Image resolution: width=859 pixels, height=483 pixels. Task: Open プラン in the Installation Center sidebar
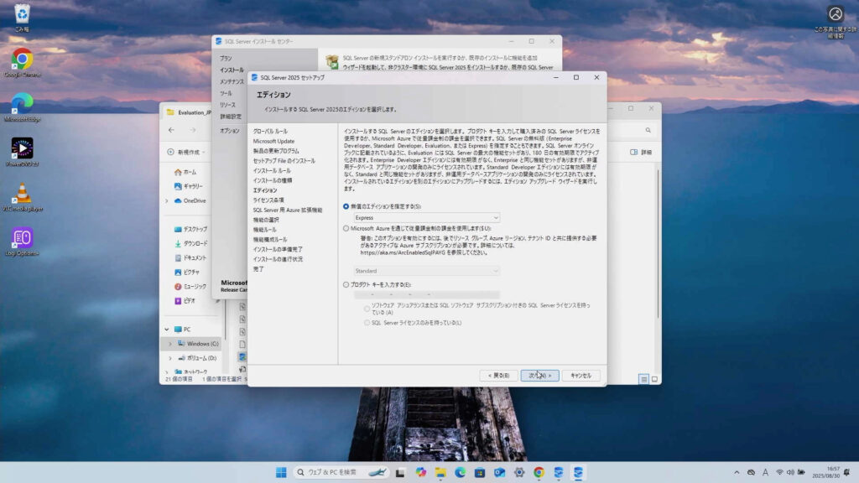226,58
